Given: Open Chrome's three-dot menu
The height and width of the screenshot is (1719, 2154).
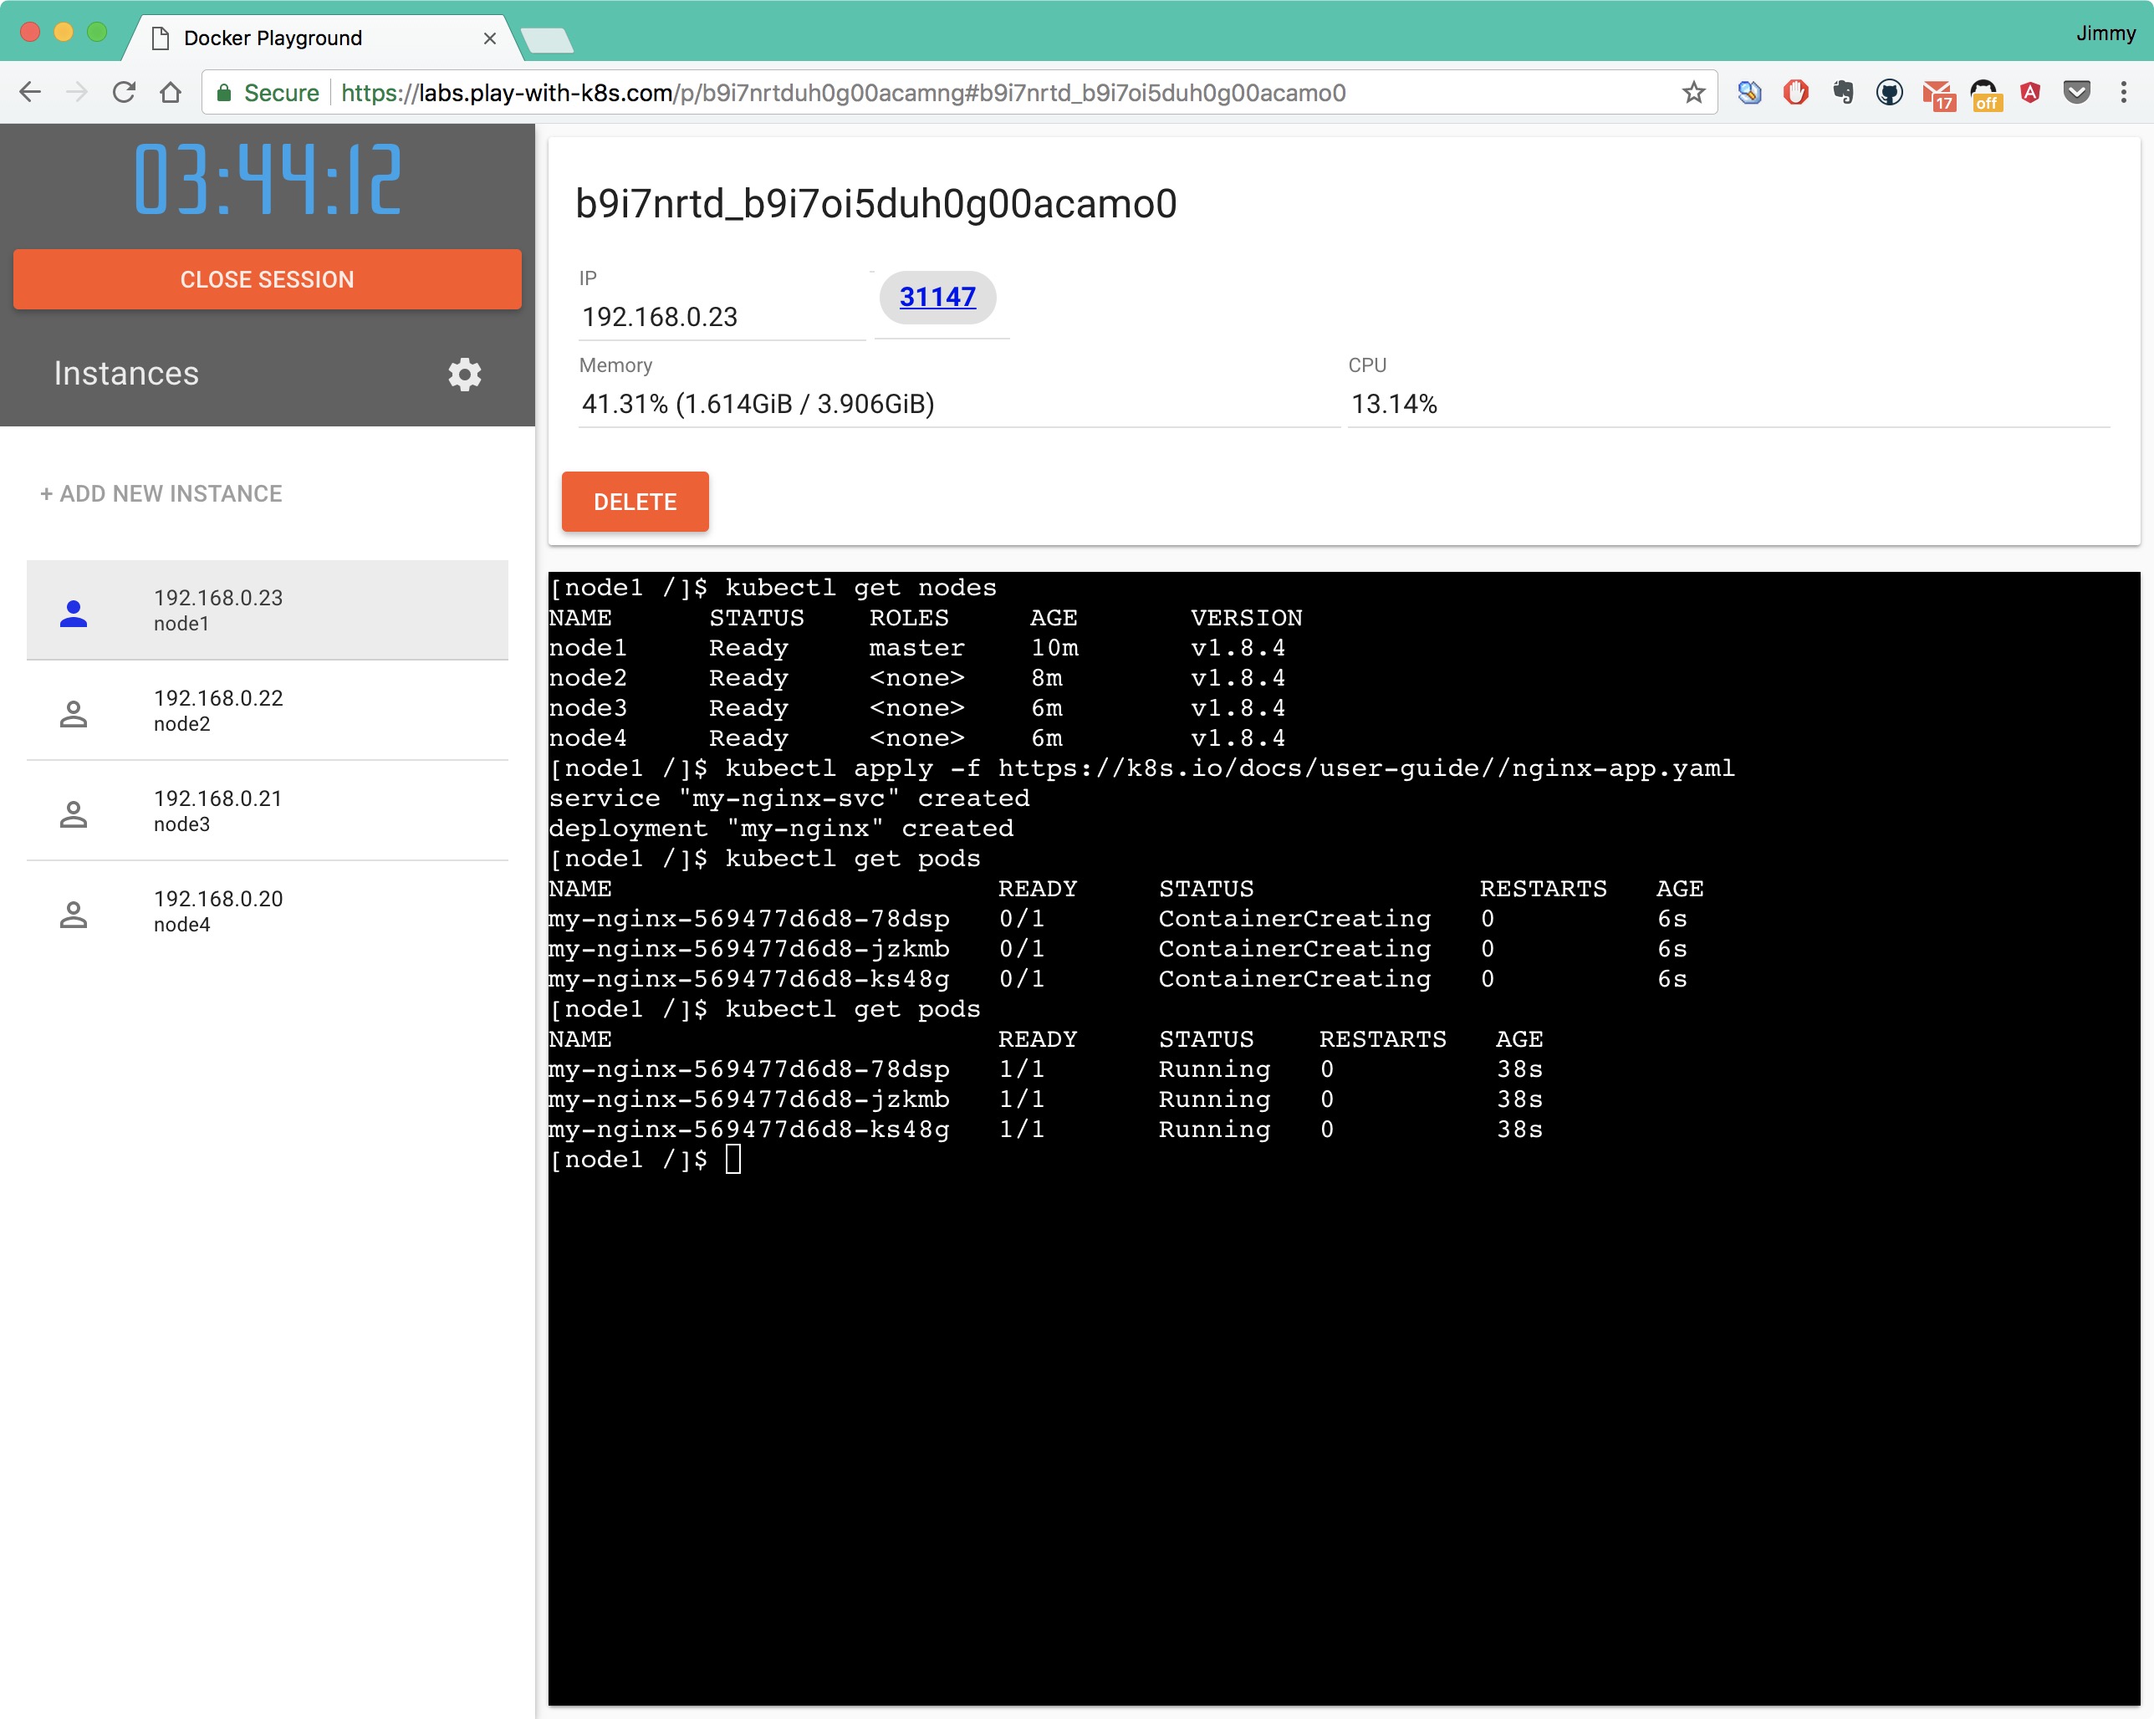Looking at the screenshot, I should point(2125,92).
